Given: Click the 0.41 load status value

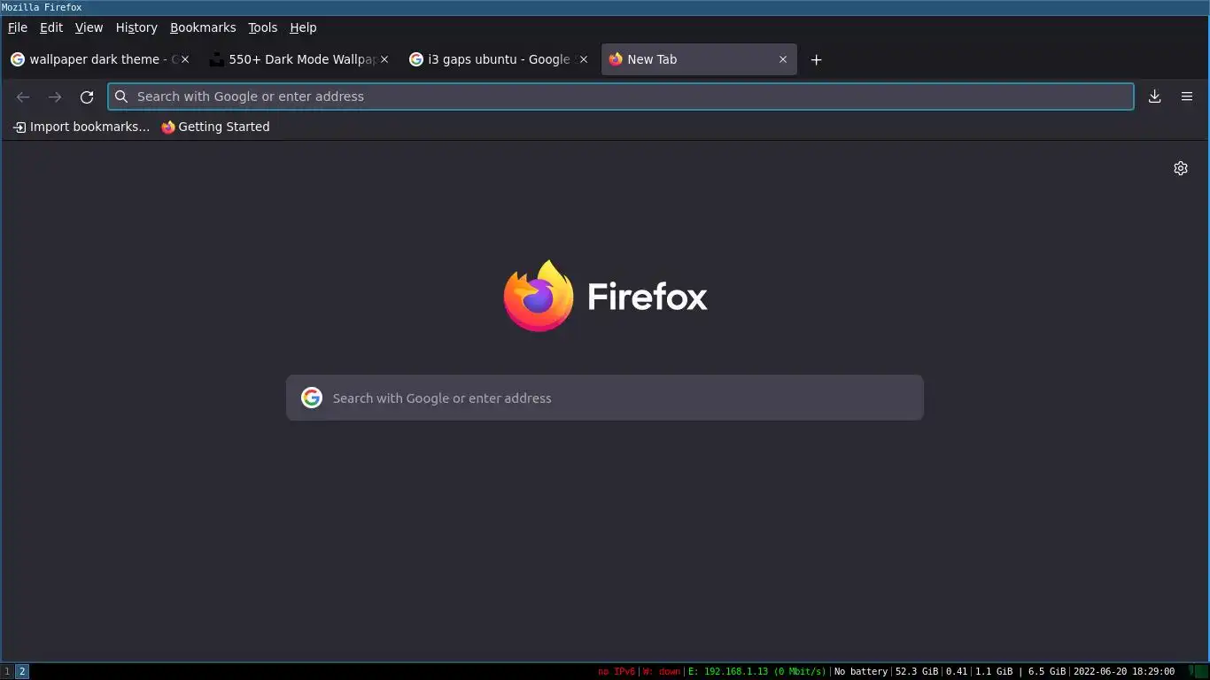Looking at the screenshot, I should click(x=957, y=672).
